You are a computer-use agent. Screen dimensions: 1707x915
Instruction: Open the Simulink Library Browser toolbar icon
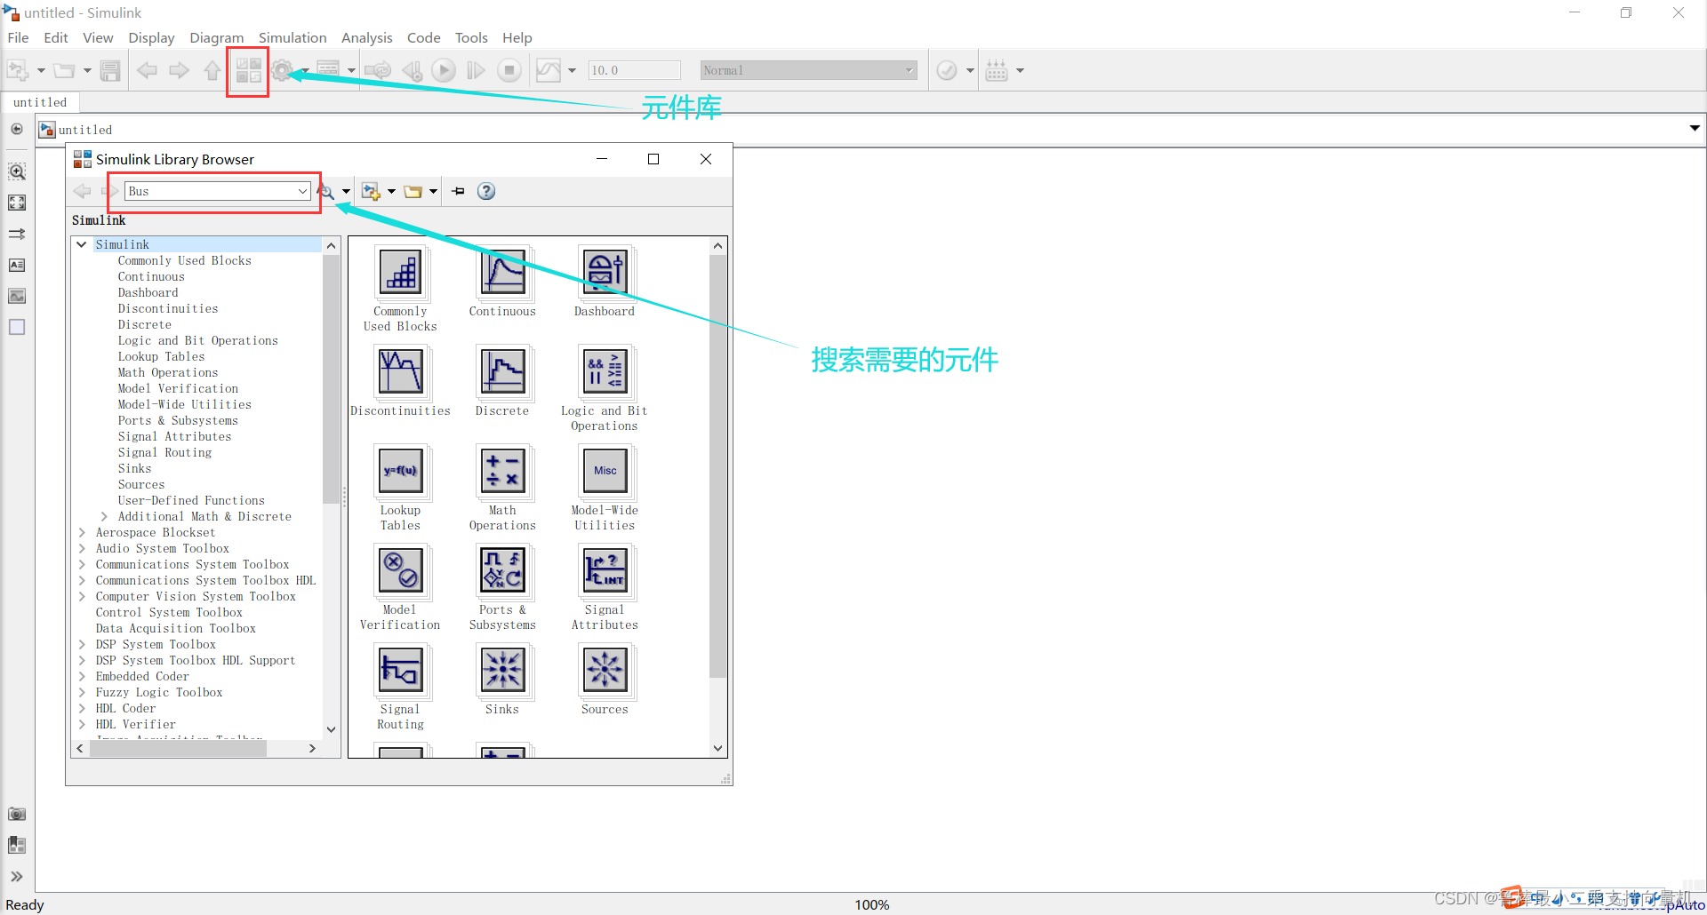click(247, 70)
